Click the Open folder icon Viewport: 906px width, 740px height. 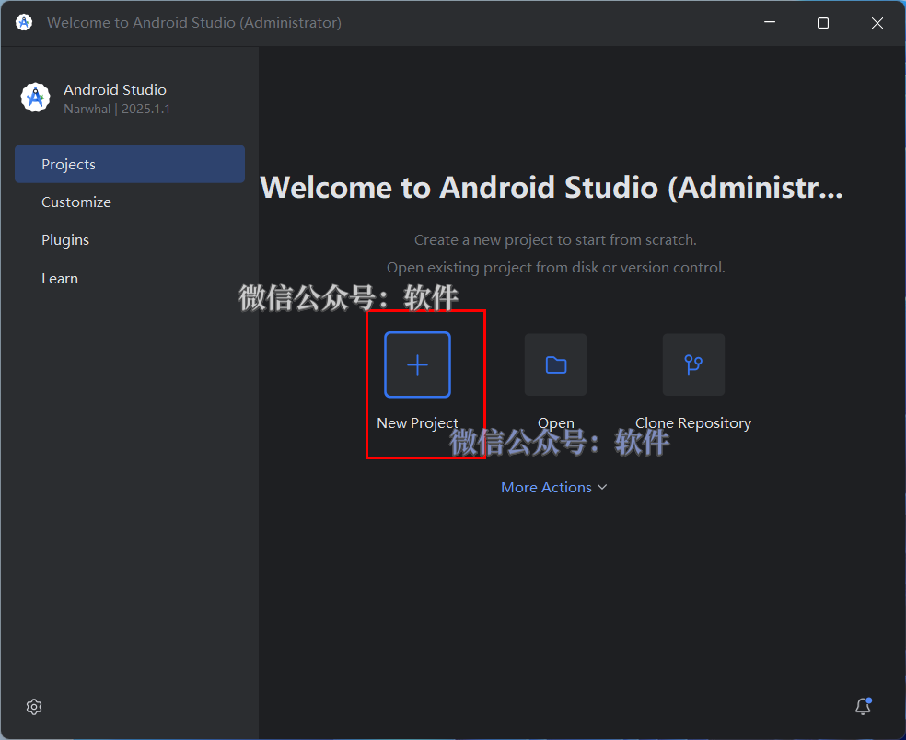tap(555, 364)
